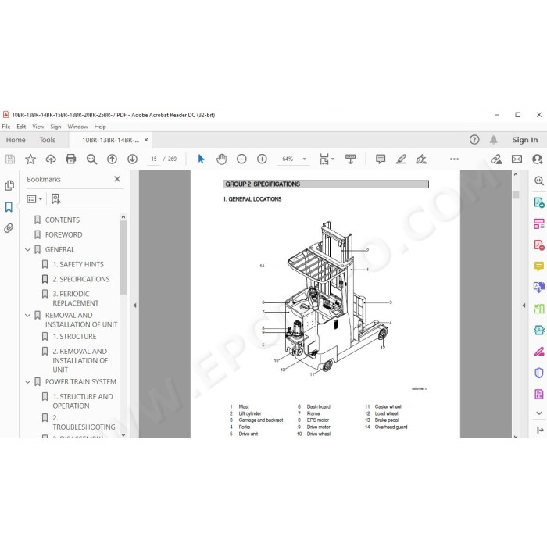The image size is (547, 547).
Task: Open help question mark icon
Action: (474, 140)
